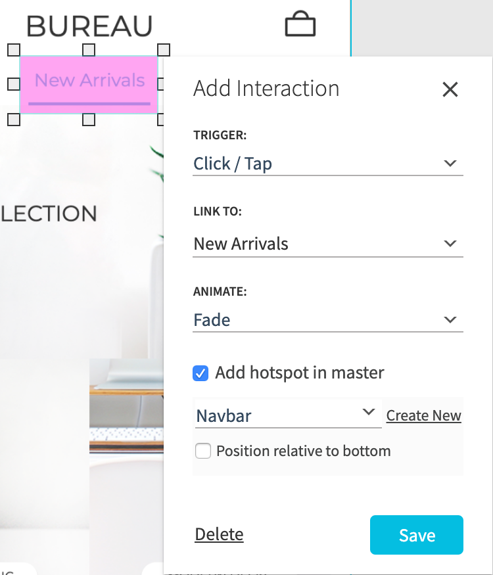
Task: Open the Navbar master dropdown
Action: pyautogui.click(x=287, y=415)
